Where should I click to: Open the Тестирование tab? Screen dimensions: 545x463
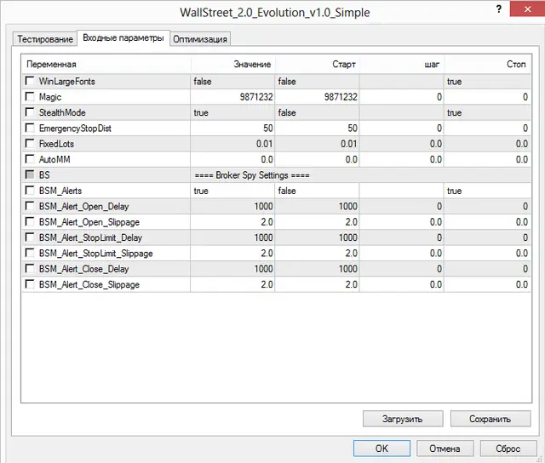45,39
